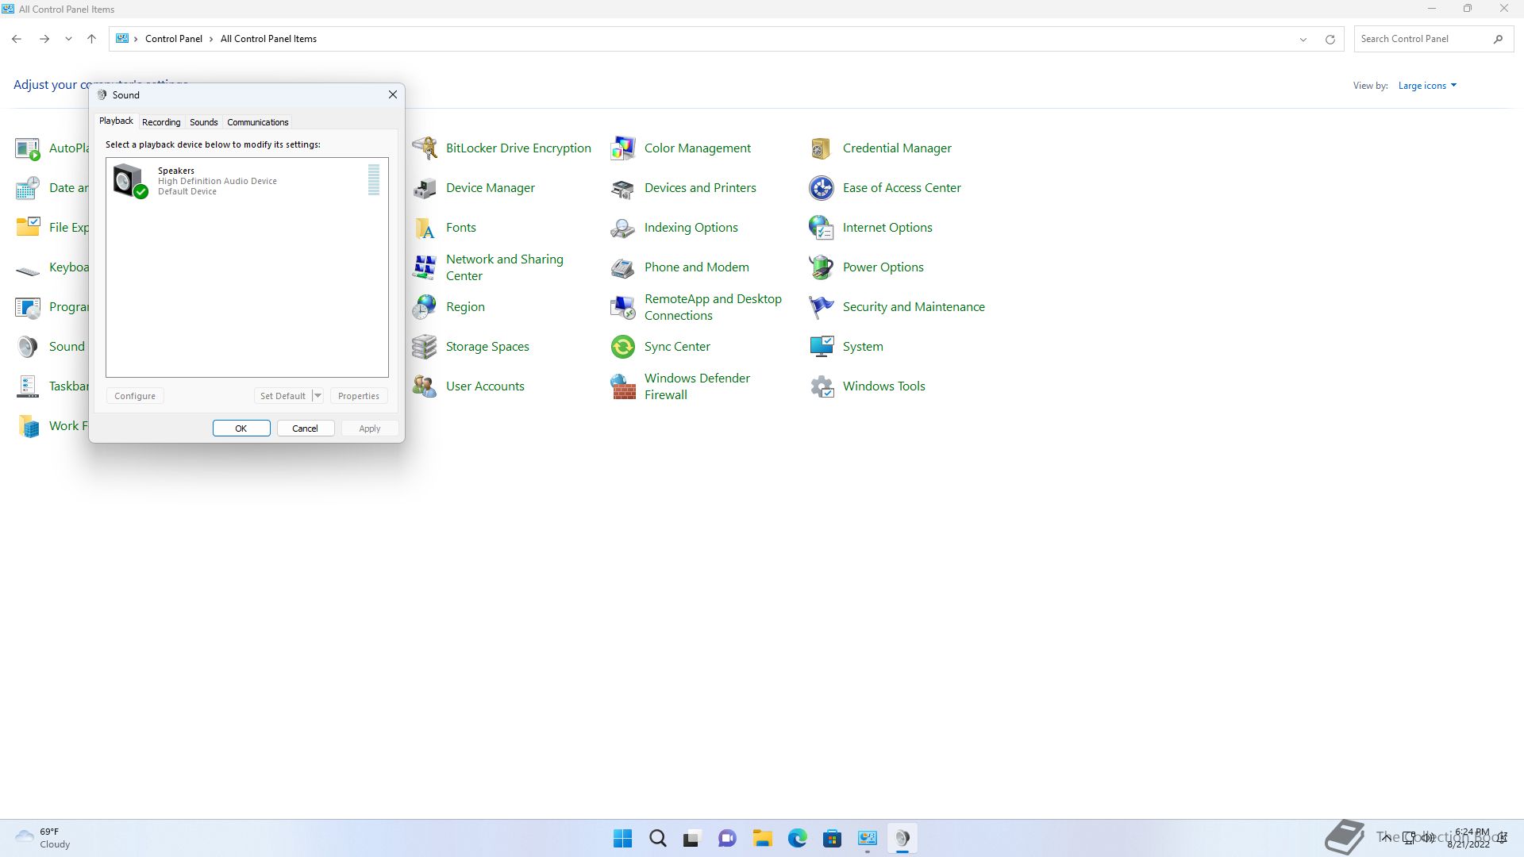Expand the Set Default dropdown arrow
This screenshot has height=857, width=1524.
317,396
